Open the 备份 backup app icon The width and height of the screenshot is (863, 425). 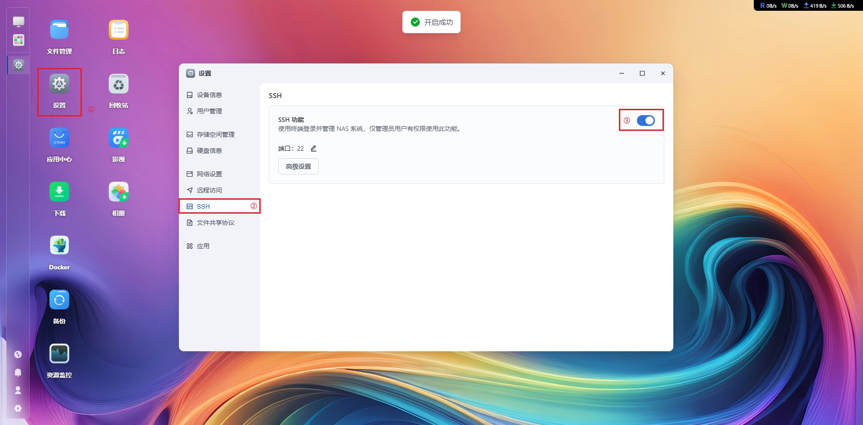pyautogui.click(x=59, y=300)
